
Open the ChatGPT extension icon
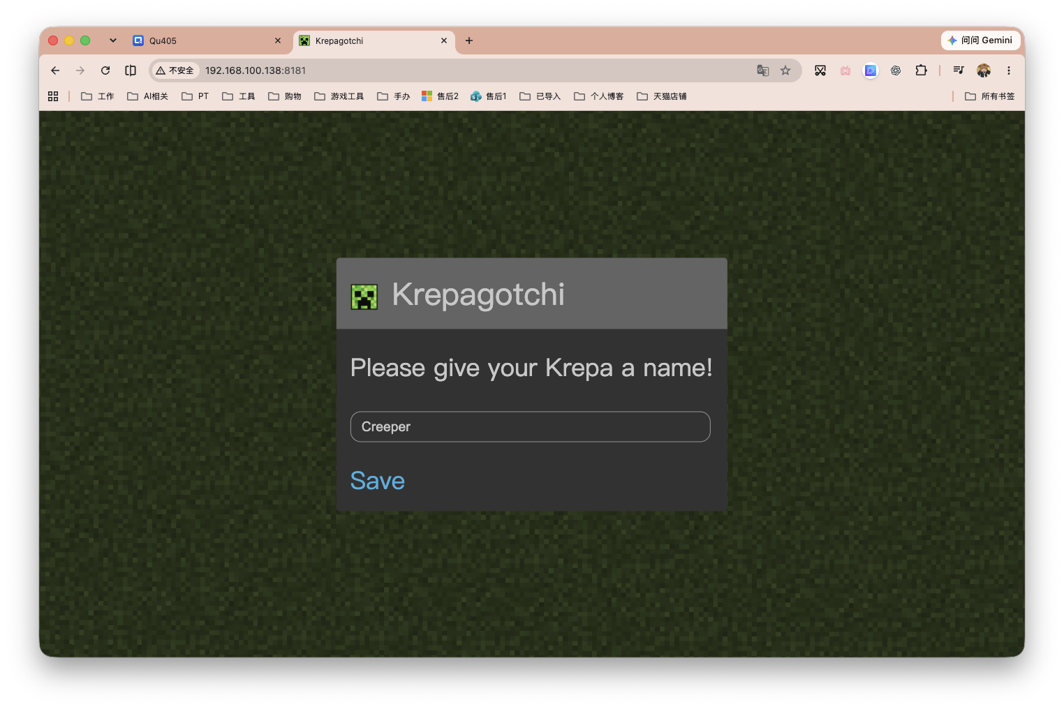pos(896,70)
